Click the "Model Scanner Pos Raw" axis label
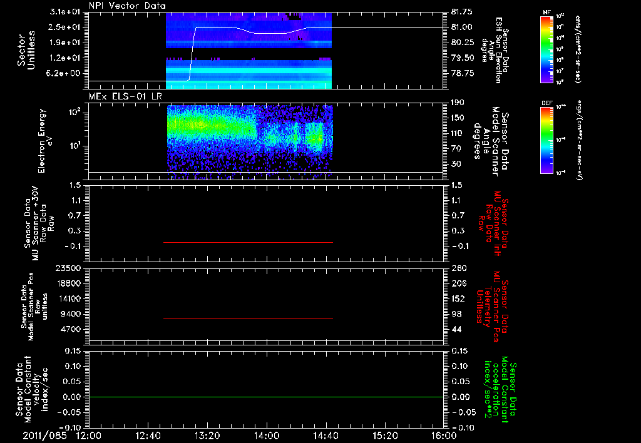Viewport: 641px width, 443px height. click(x=34, y=306)
